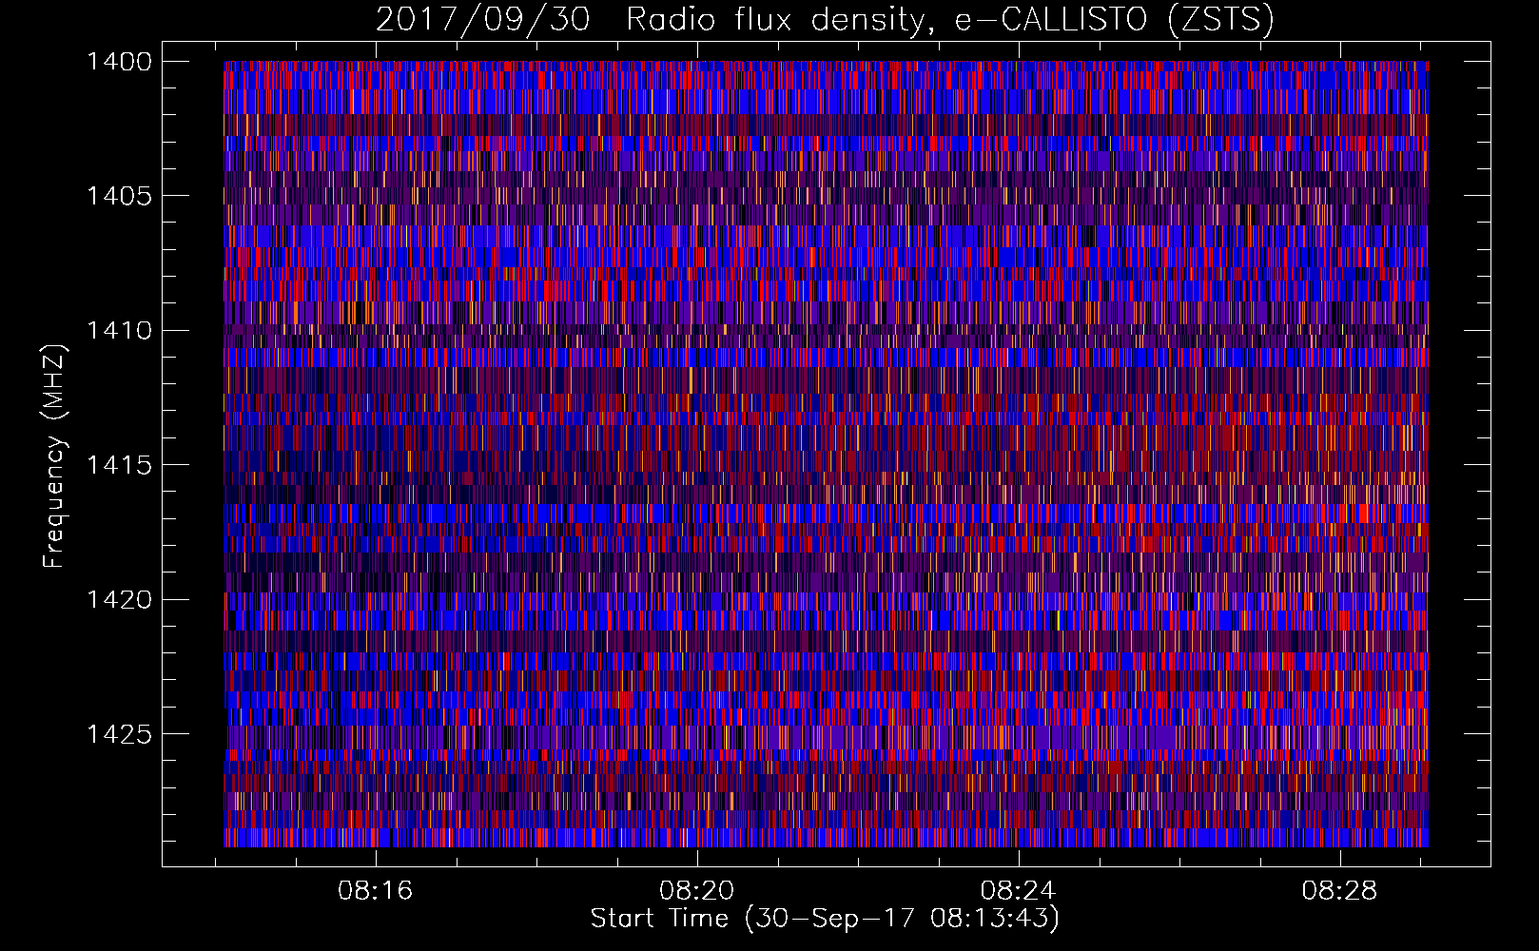
Task: Click the 1410 frequency tick label
Action: point(119,331)
